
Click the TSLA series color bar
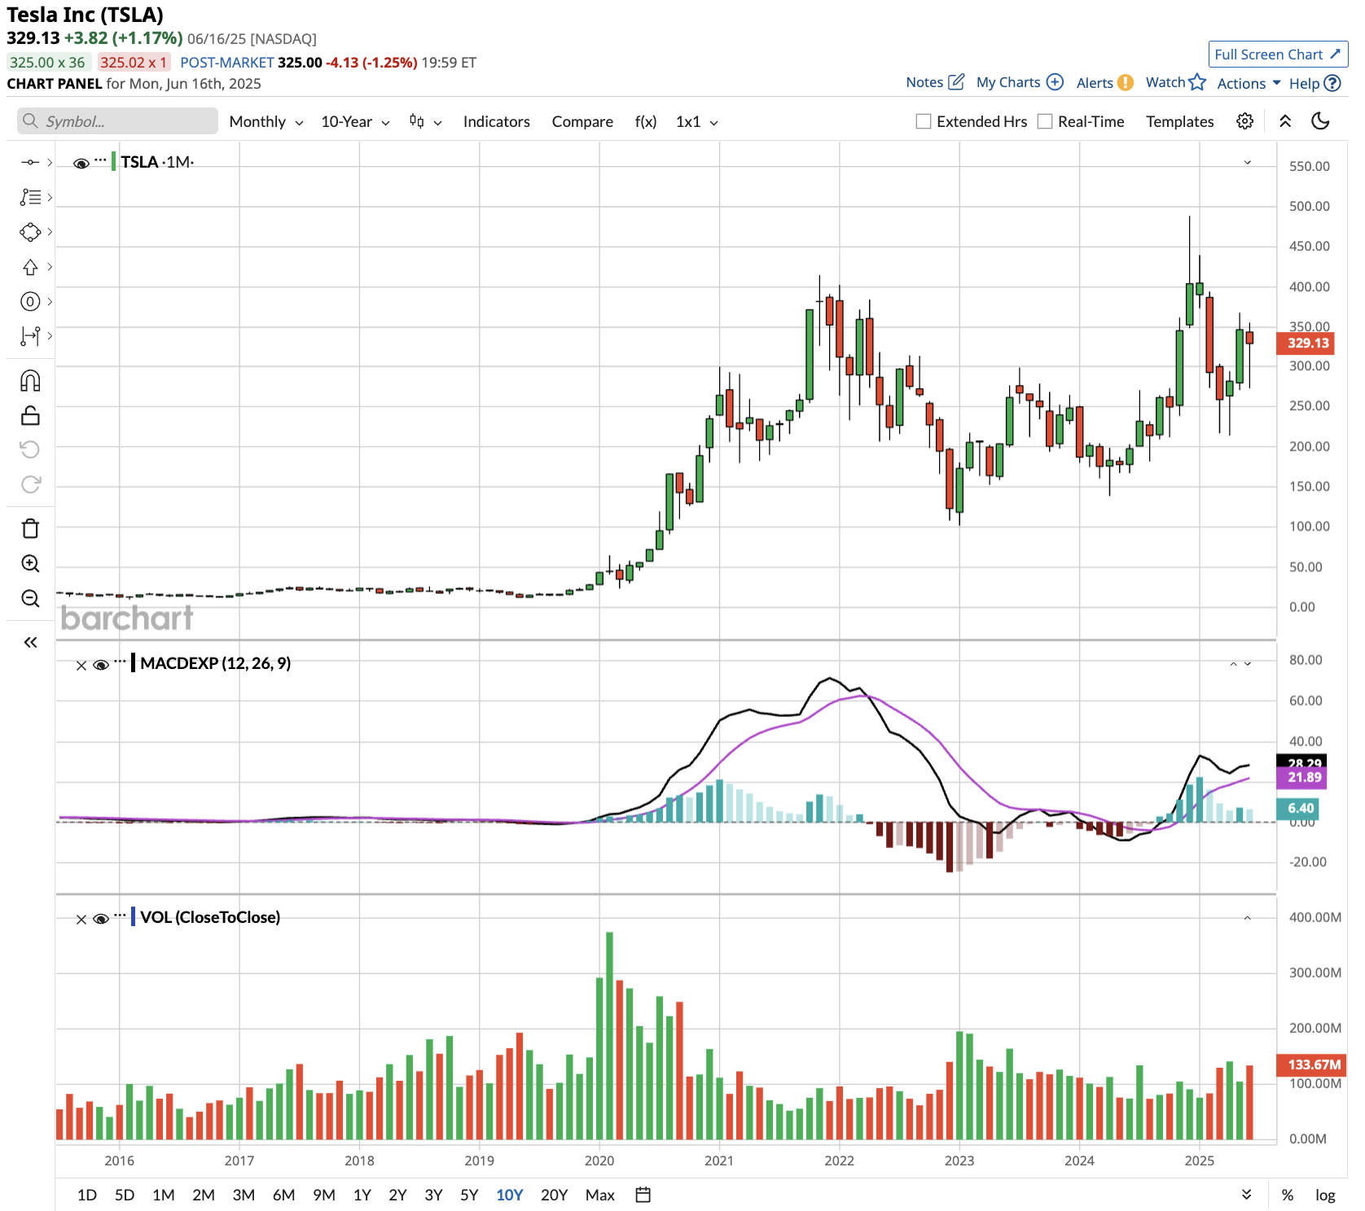[x=113, y=162]
